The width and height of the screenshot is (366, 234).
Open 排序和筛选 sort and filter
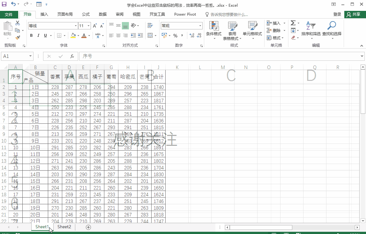(x=311, y=30)
